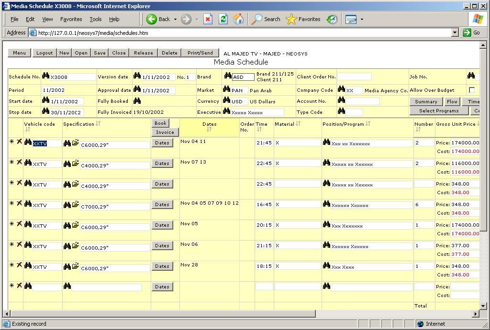Open folder icon beside C7000,29" specification

pyautogui.click(x=75, y=205)
